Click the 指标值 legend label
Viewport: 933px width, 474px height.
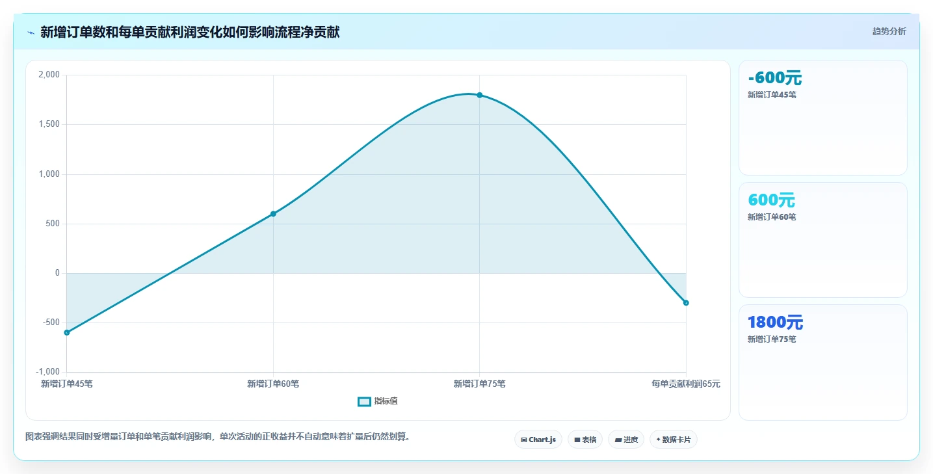point(386,401)
